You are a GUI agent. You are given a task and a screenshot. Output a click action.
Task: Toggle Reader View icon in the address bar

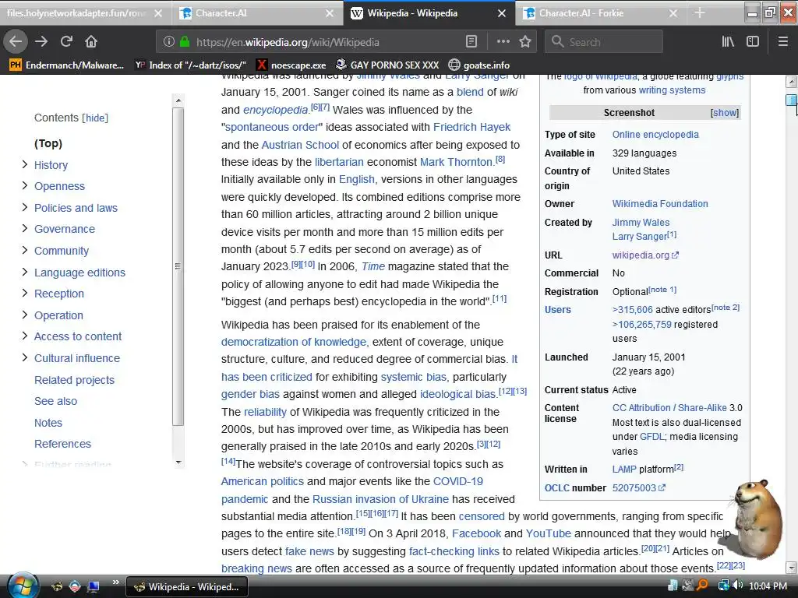pos(471,42)
